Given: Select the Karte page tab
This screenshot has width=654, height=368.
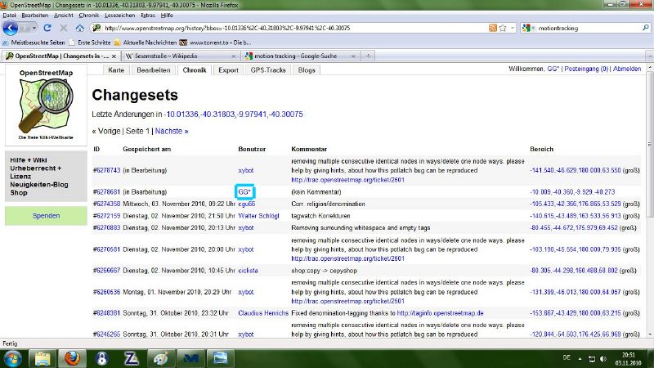Looking at the screenshot, I should point(116,70).
